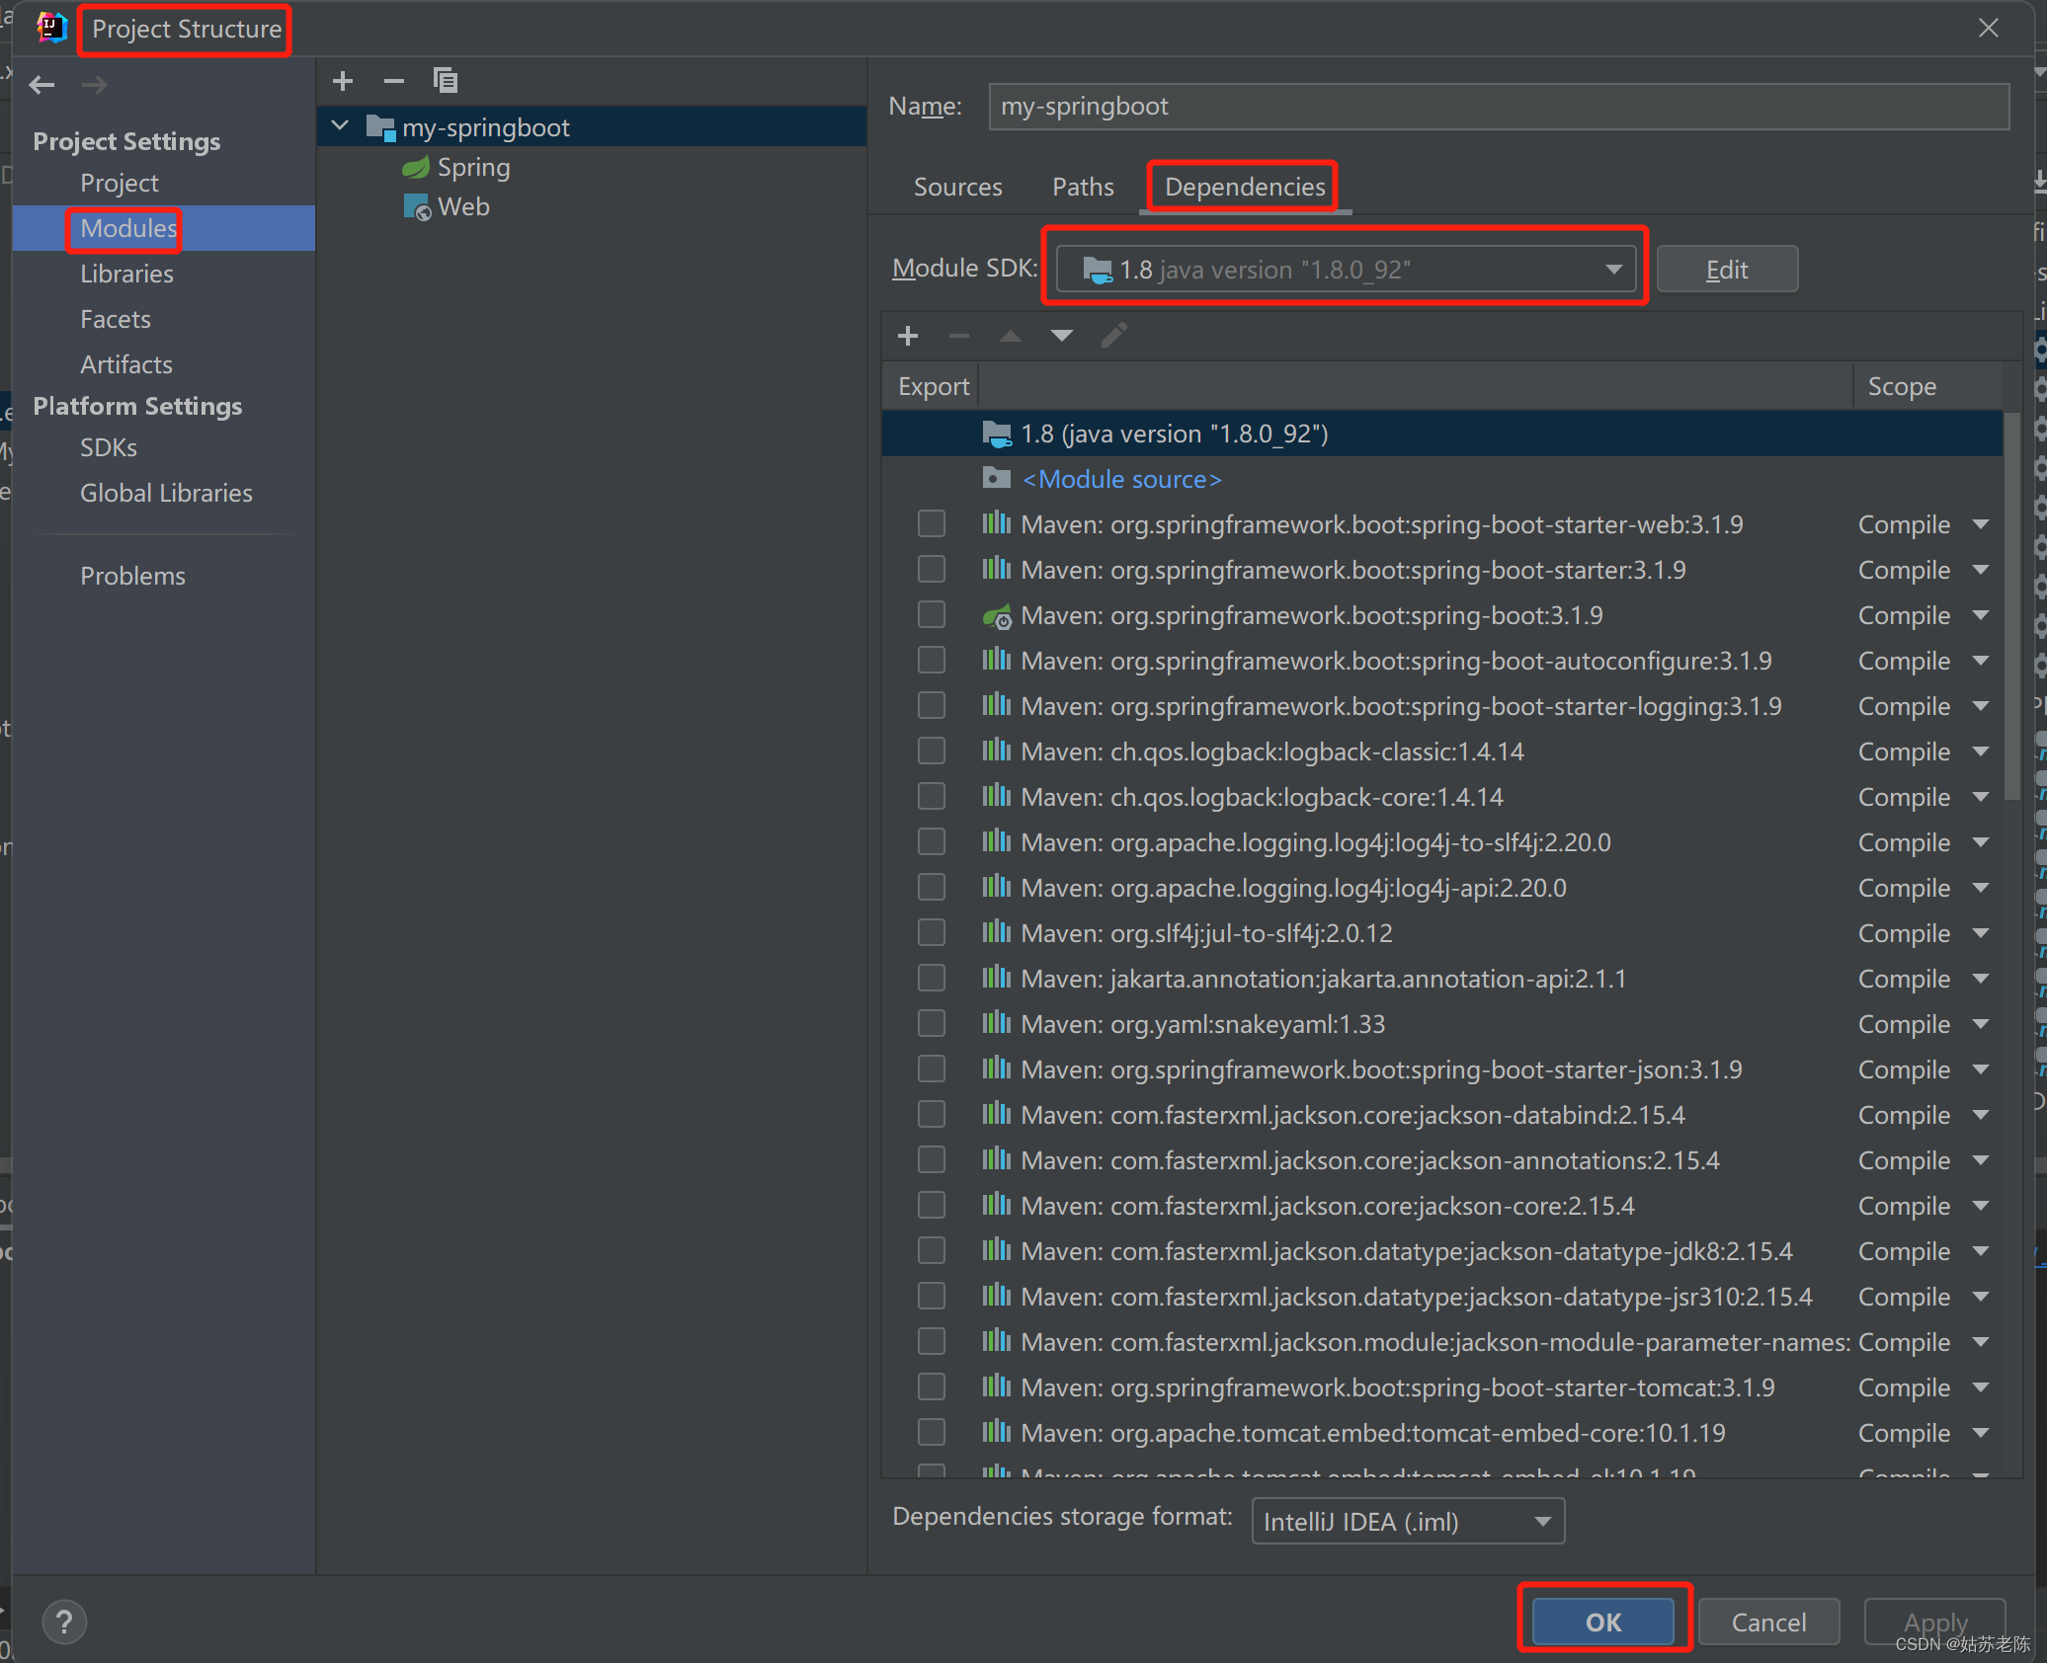This screenshot has height=1663, width=2047.
Task: Select Artifacts in the left sidebar
Action: tap(126, 364)
